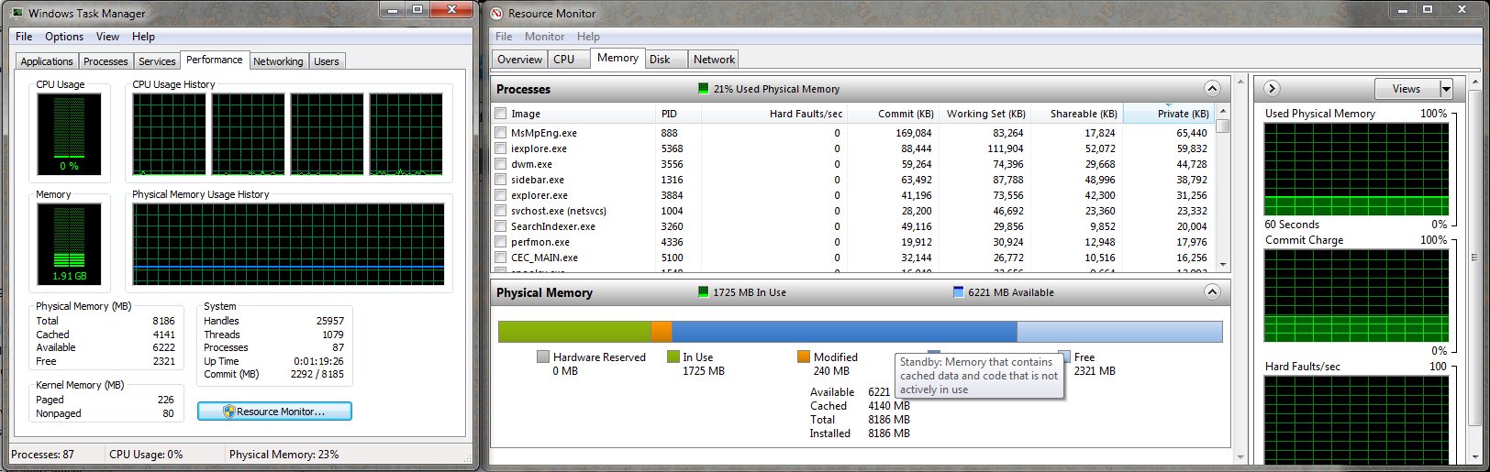Sort by Hard Faults/sec column header
The image size is (1490, 472).
click(773, 114)
